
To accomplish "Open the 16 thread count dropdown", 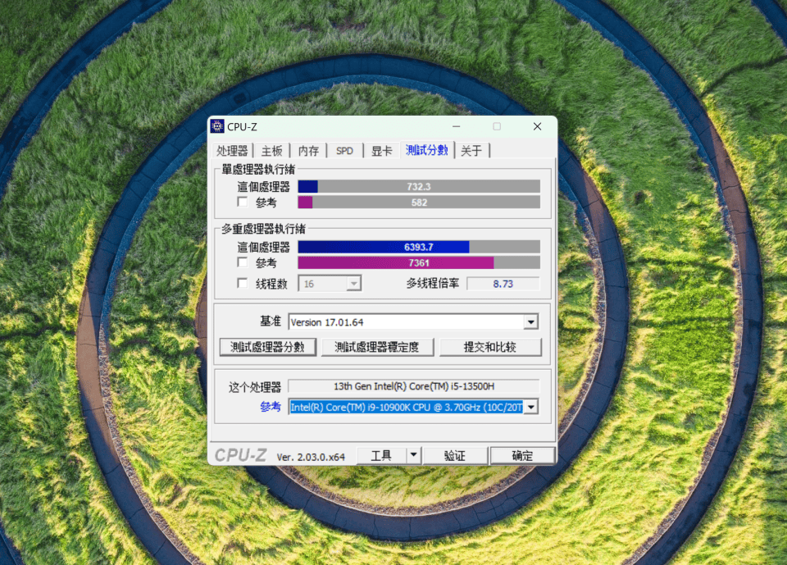I will pyautogui.click(x=353, y=284).
